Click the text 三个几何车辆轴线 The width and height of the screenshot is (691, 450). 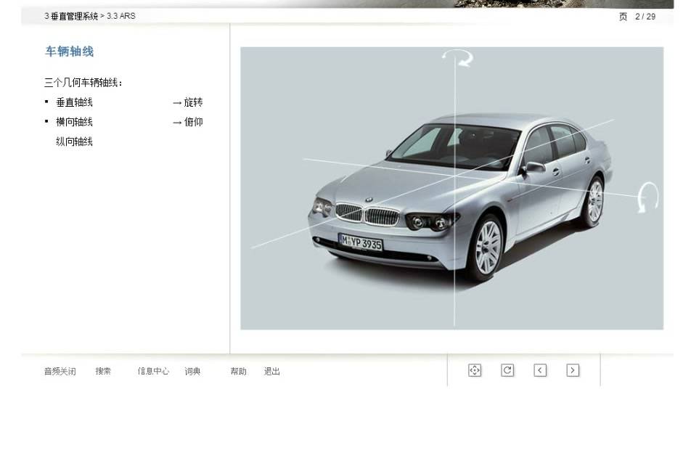point(83,83)
